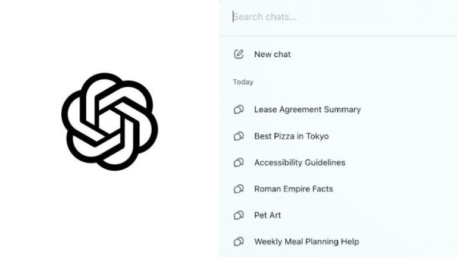
Task: Click chat bubble icon beside Pet Art
Action: coord(239,215)
